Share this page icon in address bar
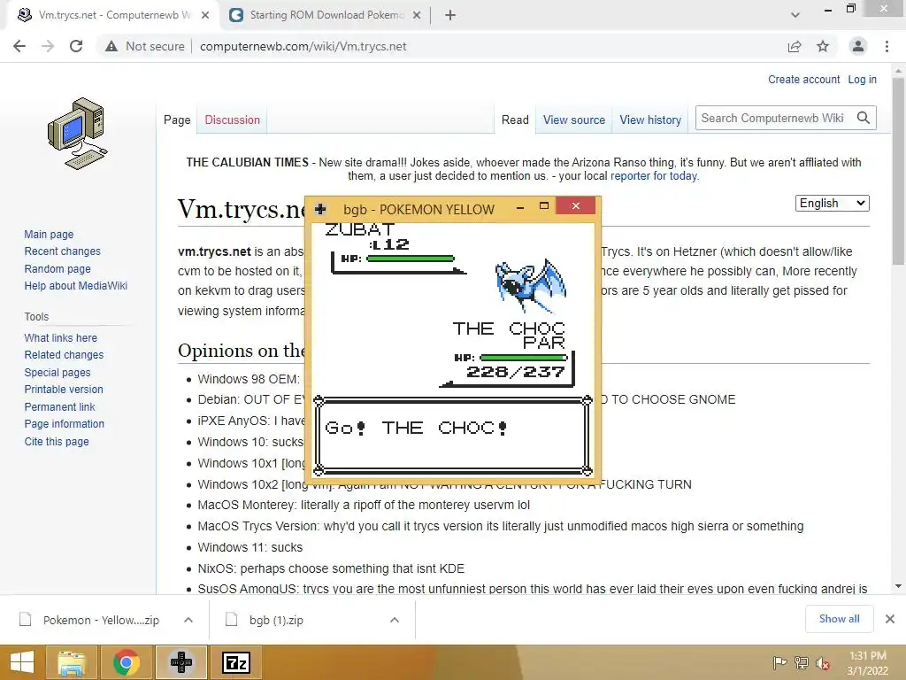Image resolution: width=906 pixels, height=680 pixels. (795, 46)
